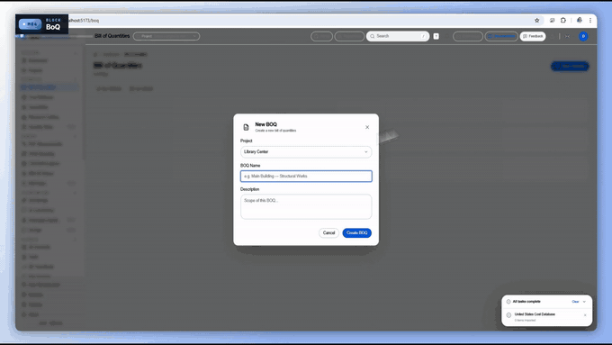This screenshot has width=612, height=345.
Task: Click the United States Cost Database status icon
Action: tap(508, 315)
